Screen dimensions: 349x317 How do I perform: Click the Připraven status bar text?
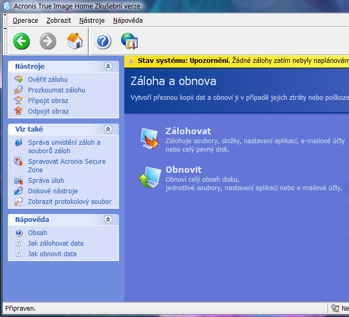[x=21, y=309]
